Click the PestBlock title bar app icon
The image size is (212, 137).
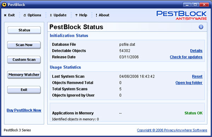pos(4,5)
